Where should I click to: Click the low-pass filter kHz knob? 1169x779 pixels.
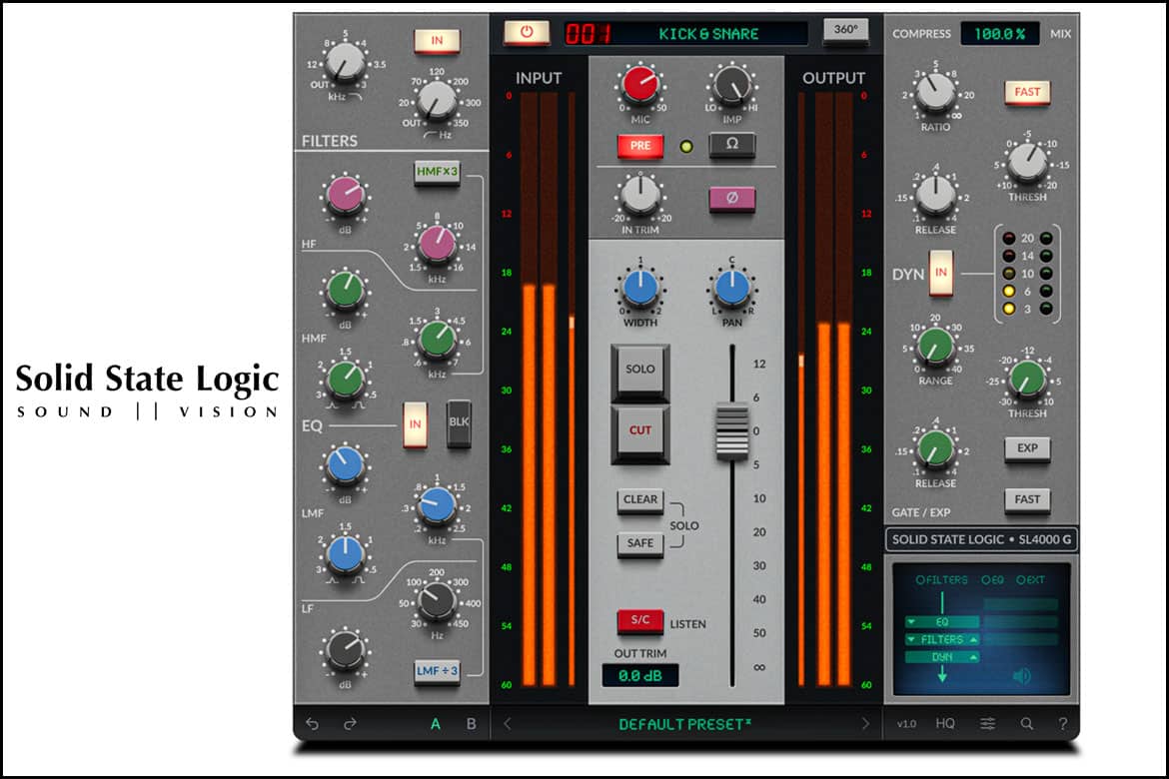tap(345, 63)
